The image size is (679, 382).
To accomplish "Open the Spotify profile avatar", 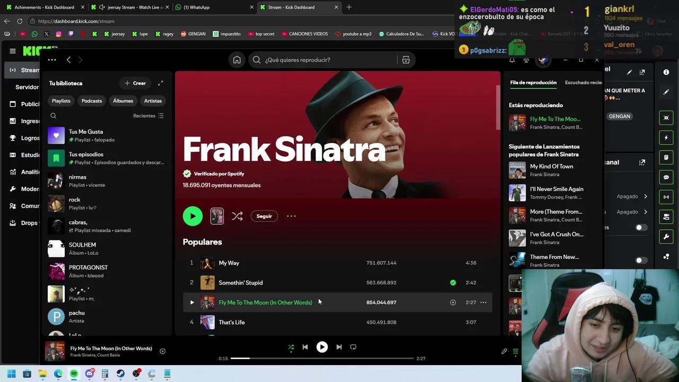I will coord(543,60).
